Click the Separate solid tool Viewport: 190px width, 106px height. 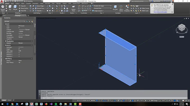pyautogui.click(x=38, y=11)
